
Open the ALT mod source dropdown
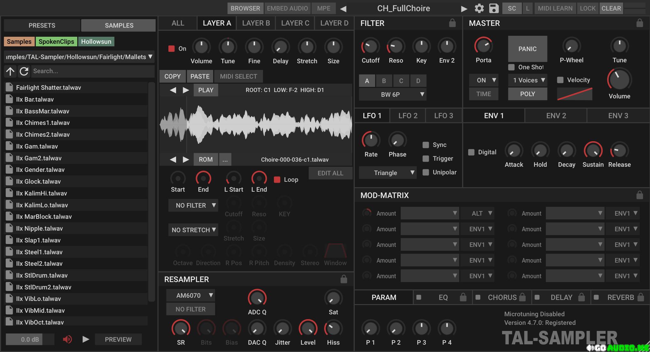[x=477, y=213]
